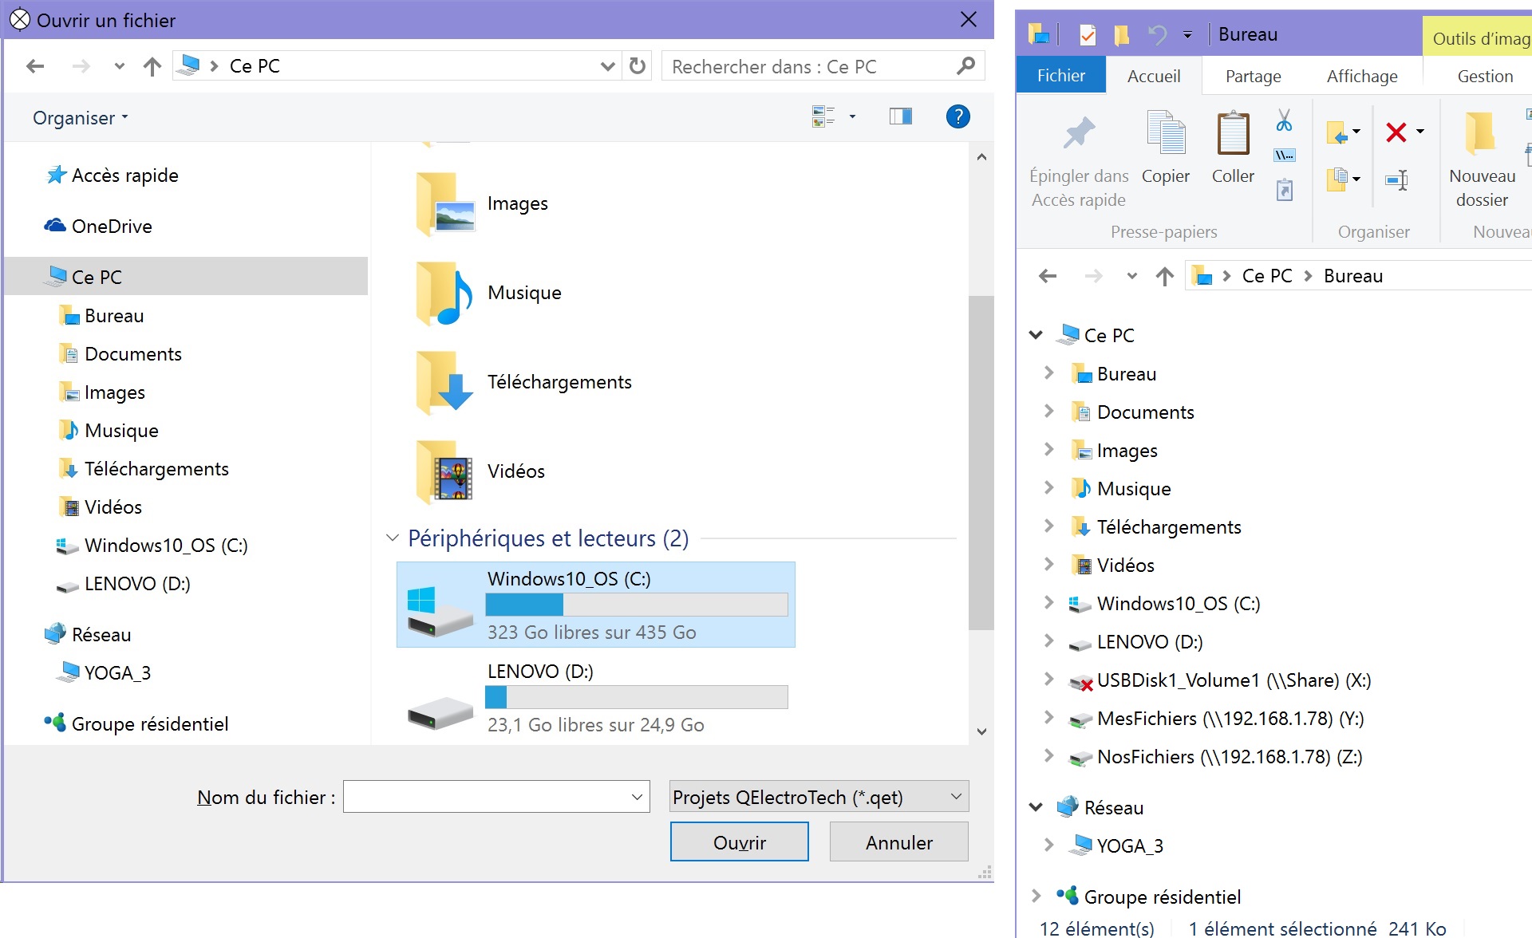Collapse the Réseau node in Explorer tree
The height and width of the screenshot is (938, 1532).
click(1036, 807)
